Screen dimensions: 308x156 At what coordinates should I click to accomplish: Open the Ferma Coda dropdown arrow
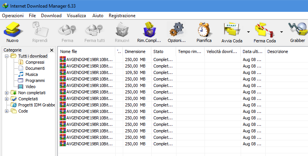[281, 32]
